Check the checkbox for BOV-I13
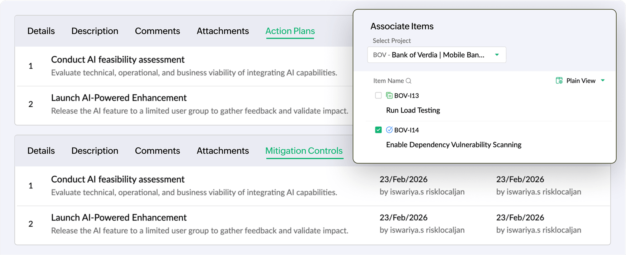626x255 pixels. [378, 95]
